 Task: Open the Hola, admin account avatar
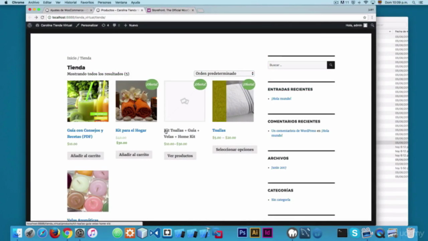coord(365,25)
